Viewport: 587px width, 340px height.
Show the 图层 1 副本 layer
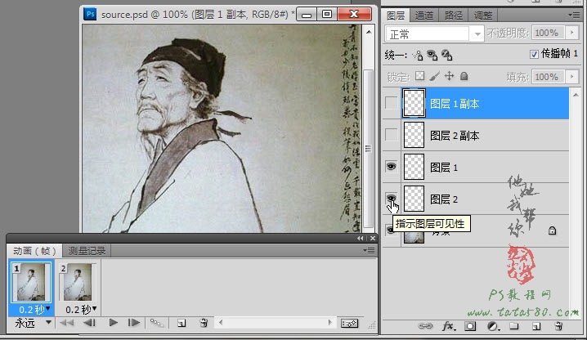tap(392, 103)
